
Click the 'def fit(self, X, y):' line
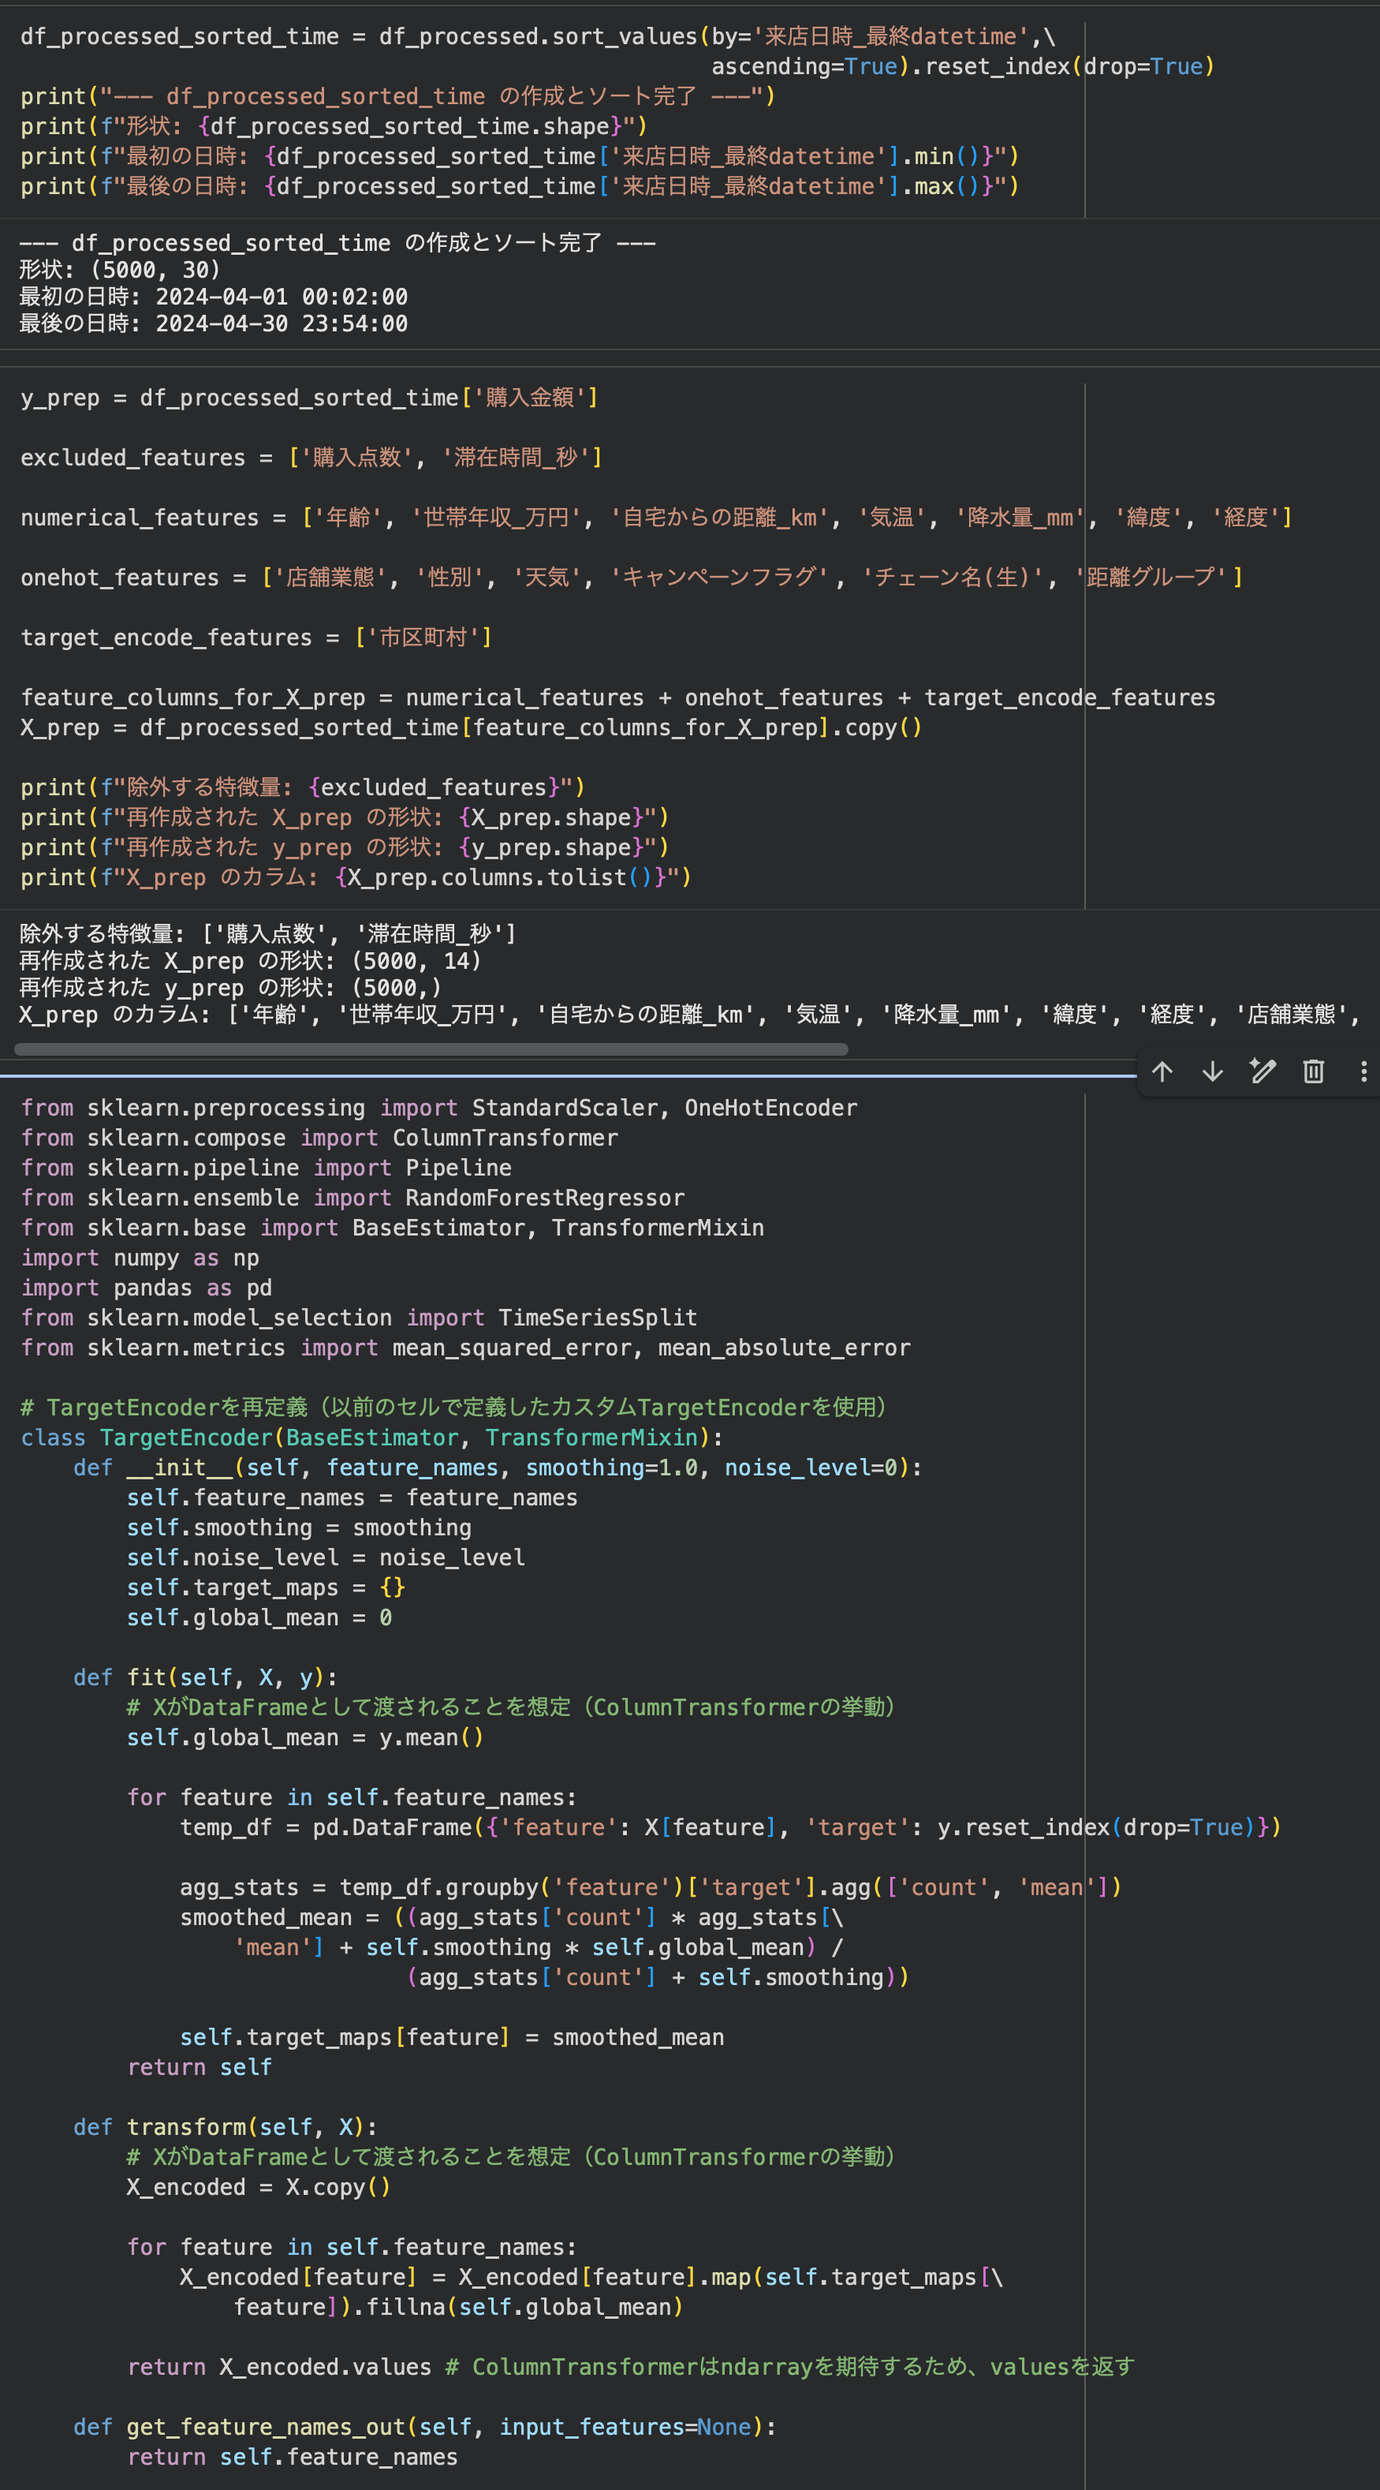[x=205, y=1677]
